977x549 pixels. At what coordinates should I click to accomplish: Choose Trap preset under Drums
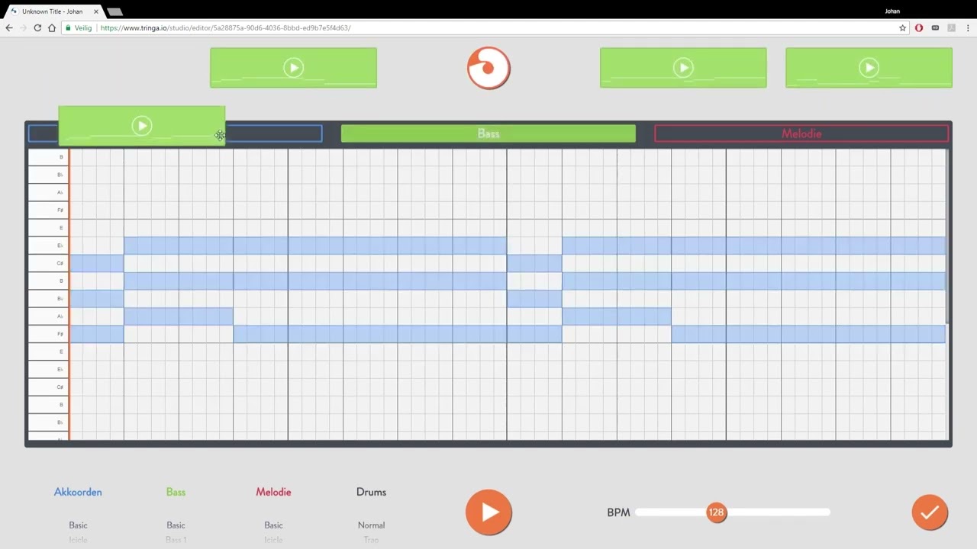(x=371, y=540)
